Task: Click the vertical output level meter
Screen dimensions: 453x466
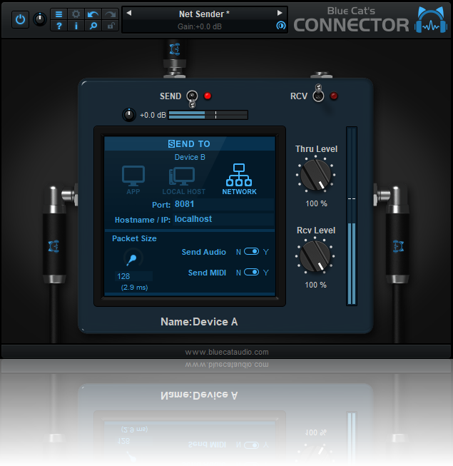Action: click(x=352, y=216)
